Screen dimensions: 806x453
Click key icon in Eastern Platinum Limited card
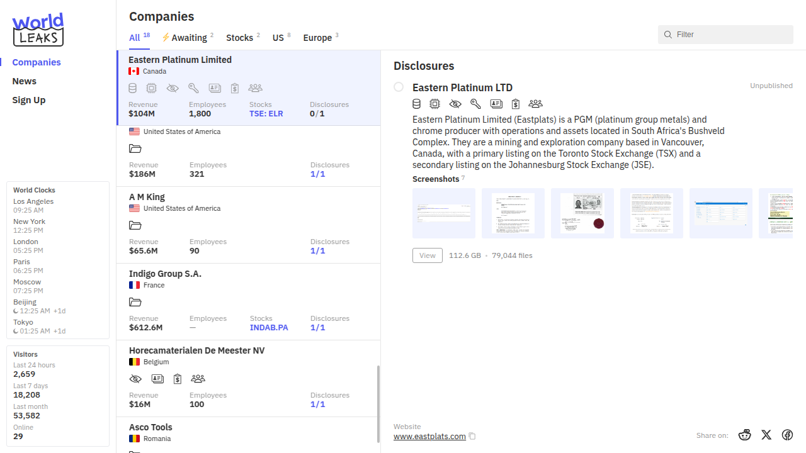coord(193,88)
